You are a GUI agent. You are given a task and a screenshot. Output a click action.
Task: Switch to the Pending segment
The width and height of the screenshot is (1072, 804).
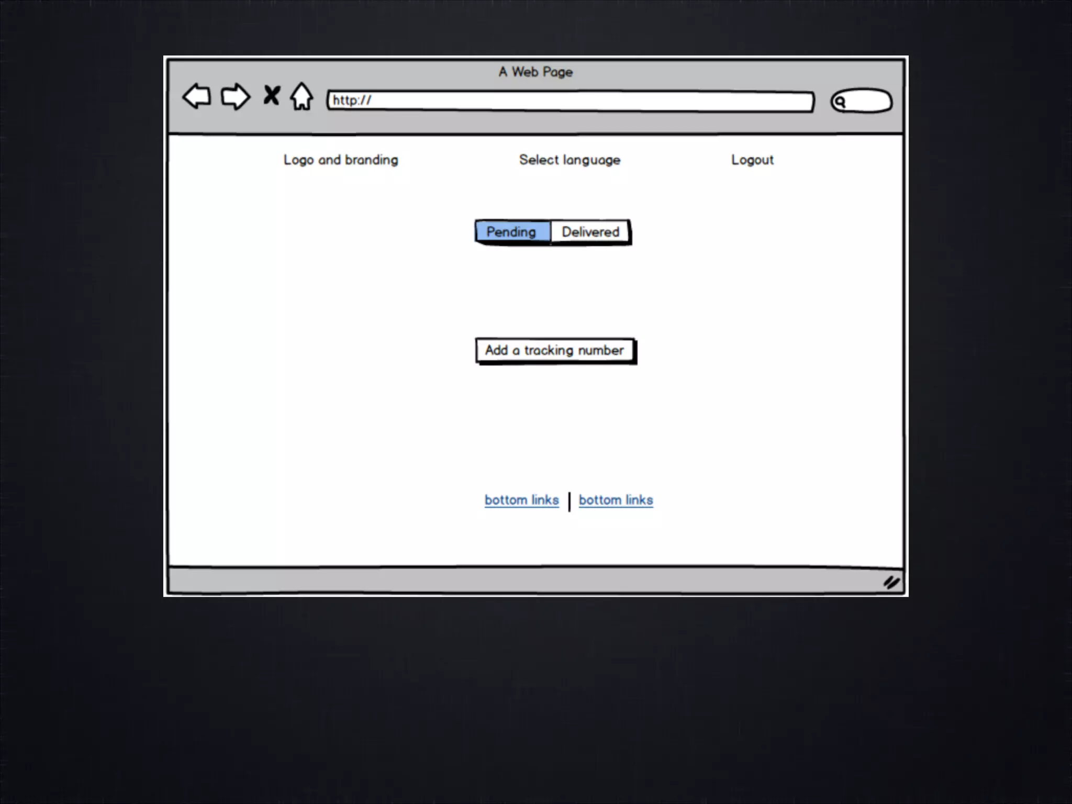coord(512,232)
